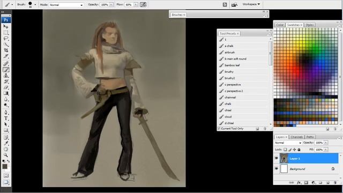The image size is (343, 193).
Task: Toggle Lock image pixels brush icon
Action: click(x=290, y=150)
